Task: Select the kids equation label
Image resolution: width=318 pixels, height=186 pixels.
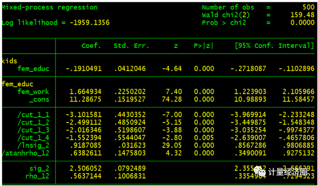Action: click(x=9, y=61)
